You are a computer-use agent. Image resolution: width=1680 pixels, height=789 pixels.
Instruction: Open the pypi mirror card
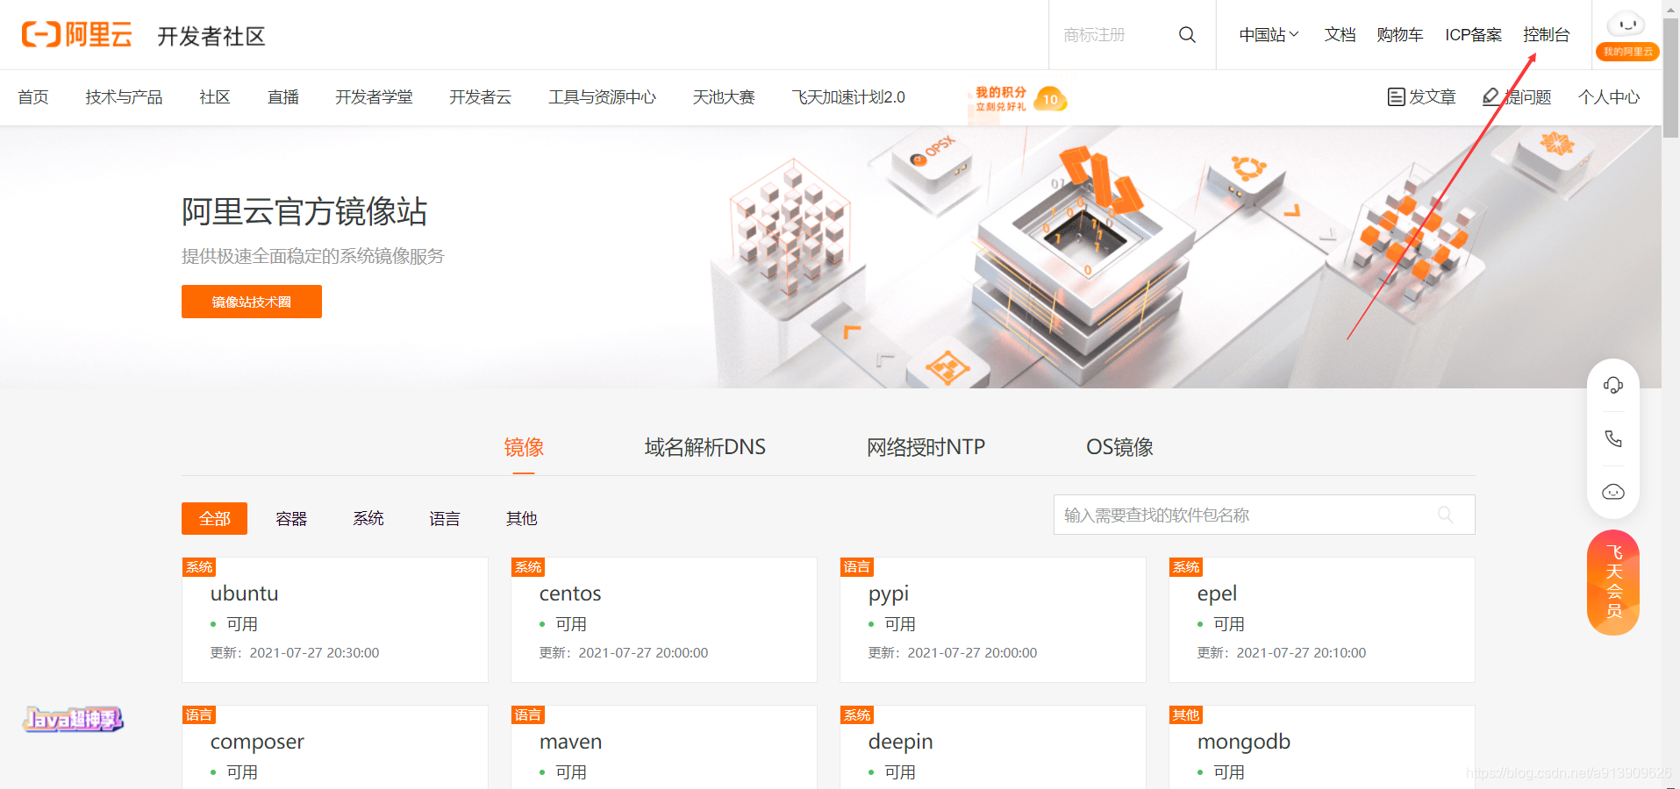coord(993,620)
